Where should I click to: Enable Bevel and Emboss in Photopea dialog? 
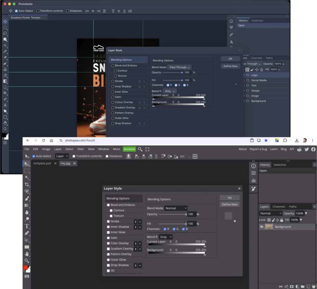tap(108, 205)
